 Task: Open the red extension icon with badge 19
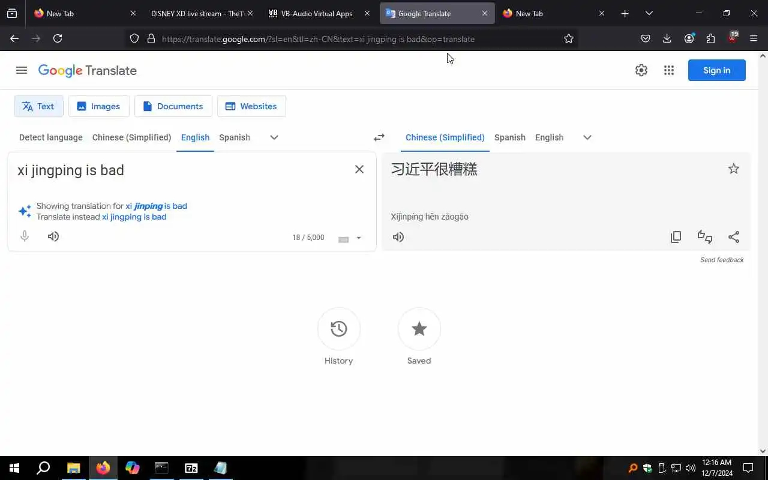(x=732, y=38)
